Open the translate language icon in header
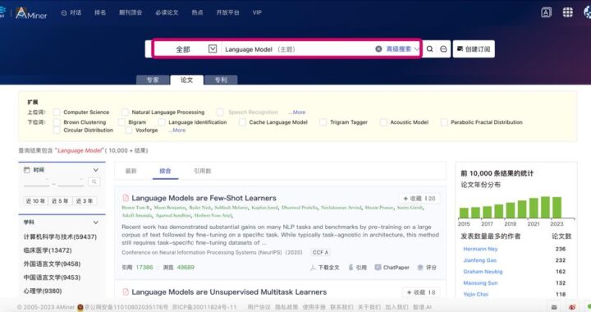591x312 pixels. [x=546, y=12]
